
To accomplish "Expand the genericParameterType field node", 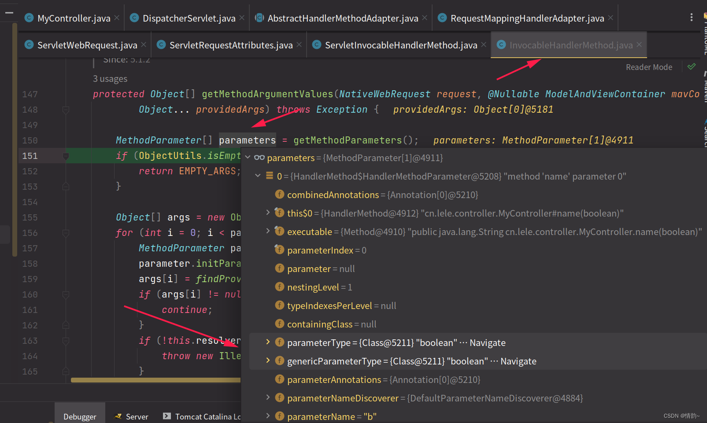I will [x=268, y=360].
